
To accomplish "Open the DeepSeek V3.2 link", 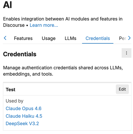I will [x=22, y=124].
